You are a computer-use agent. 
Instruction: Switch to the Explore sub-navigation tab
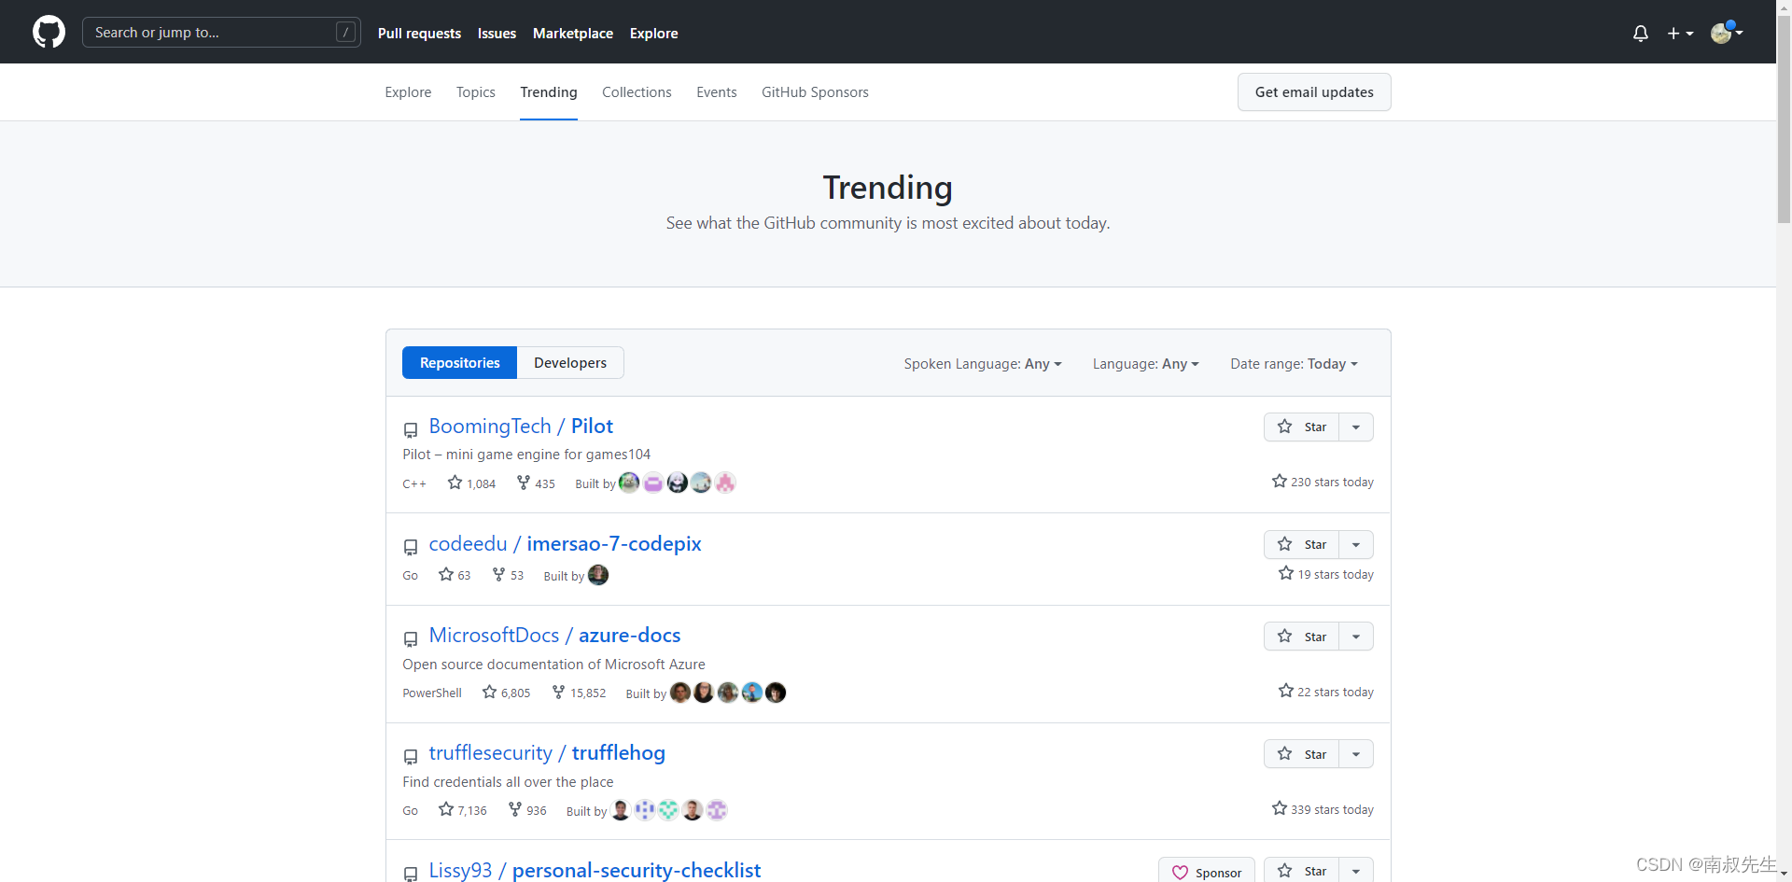click(408, 92)
